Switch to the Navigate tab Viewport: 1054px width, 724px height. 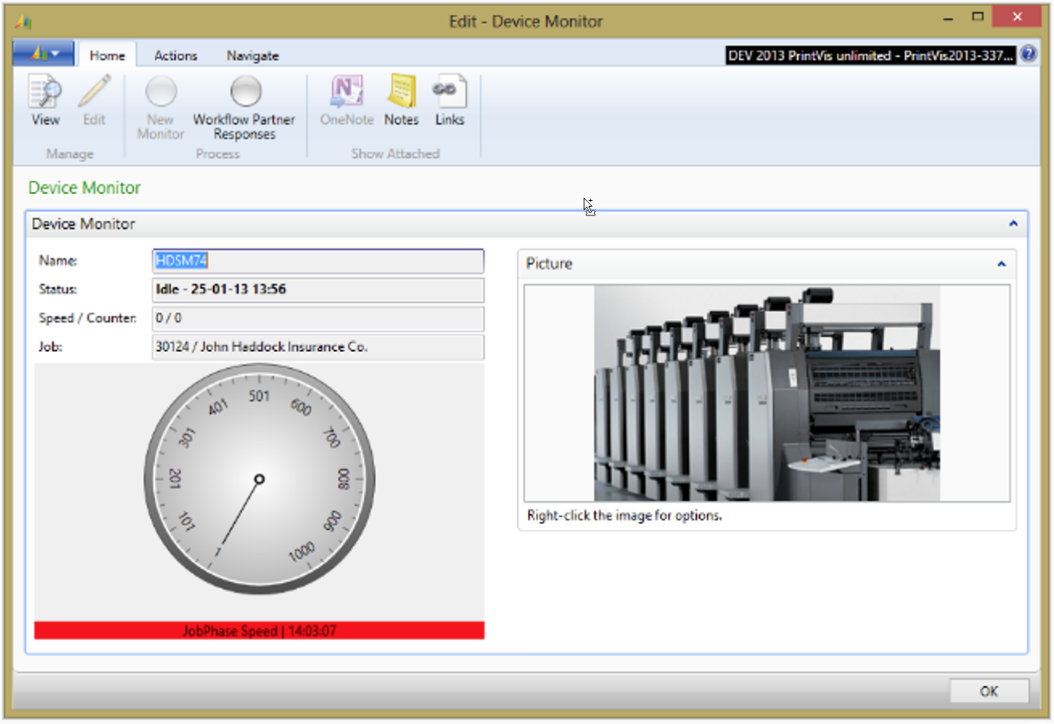[x=252, y=55]
